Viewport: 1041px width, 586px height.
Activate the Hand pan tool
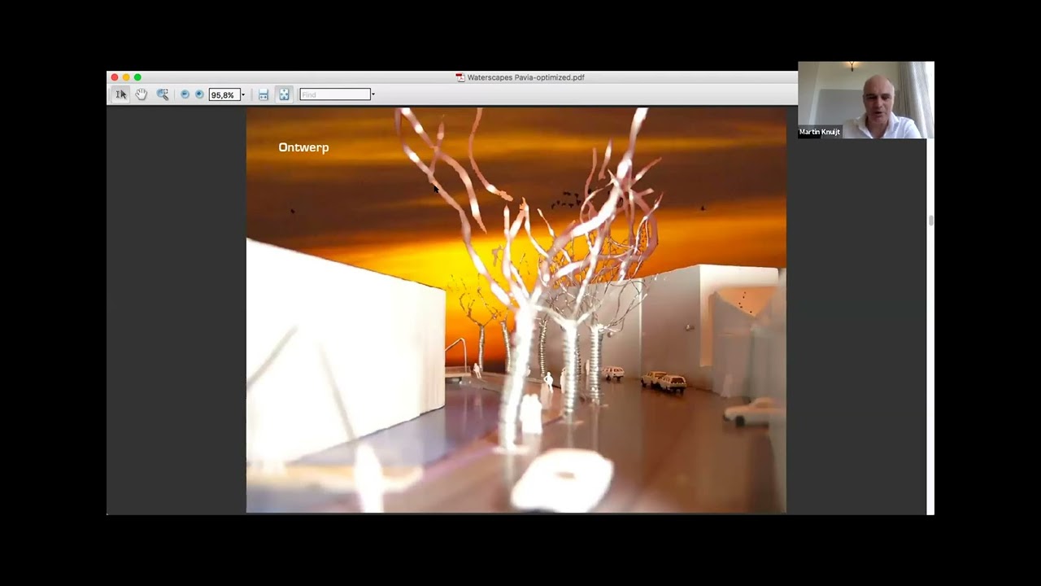142,94
